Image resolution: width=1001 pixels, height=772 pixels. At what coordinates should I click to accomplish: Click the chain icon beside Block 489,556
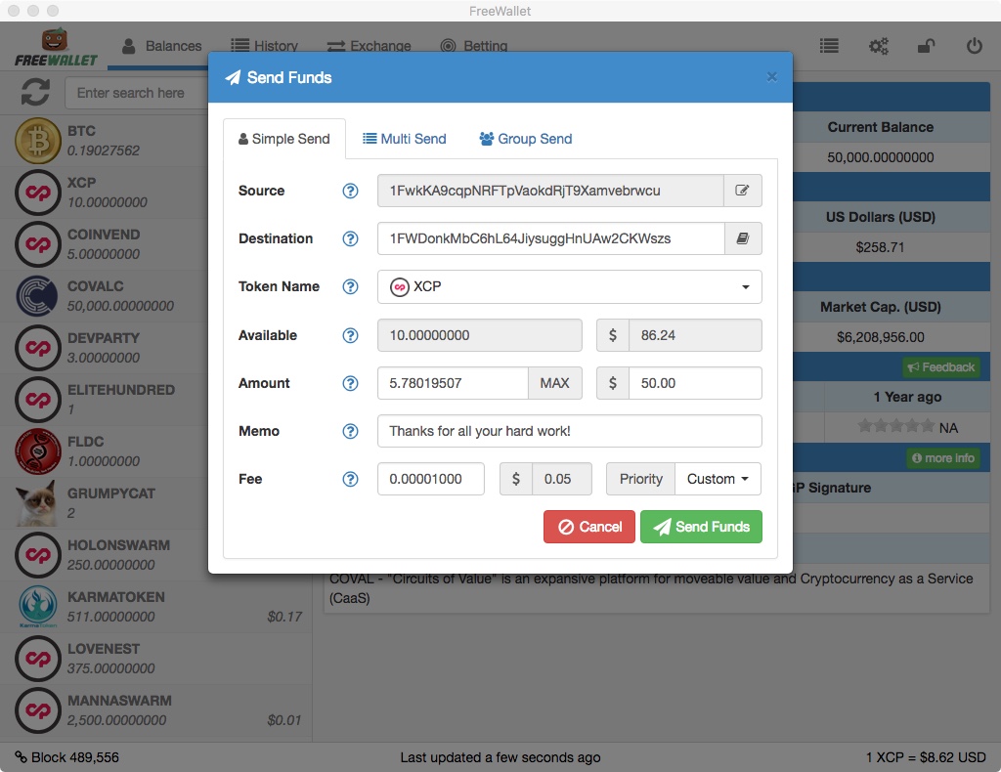[x=22, y=757]
